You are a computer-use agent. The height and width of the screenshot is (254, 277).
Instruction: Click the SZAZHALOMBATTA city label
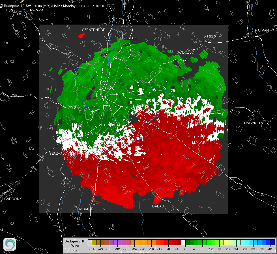pyautogui.click(x=65, y=153)
